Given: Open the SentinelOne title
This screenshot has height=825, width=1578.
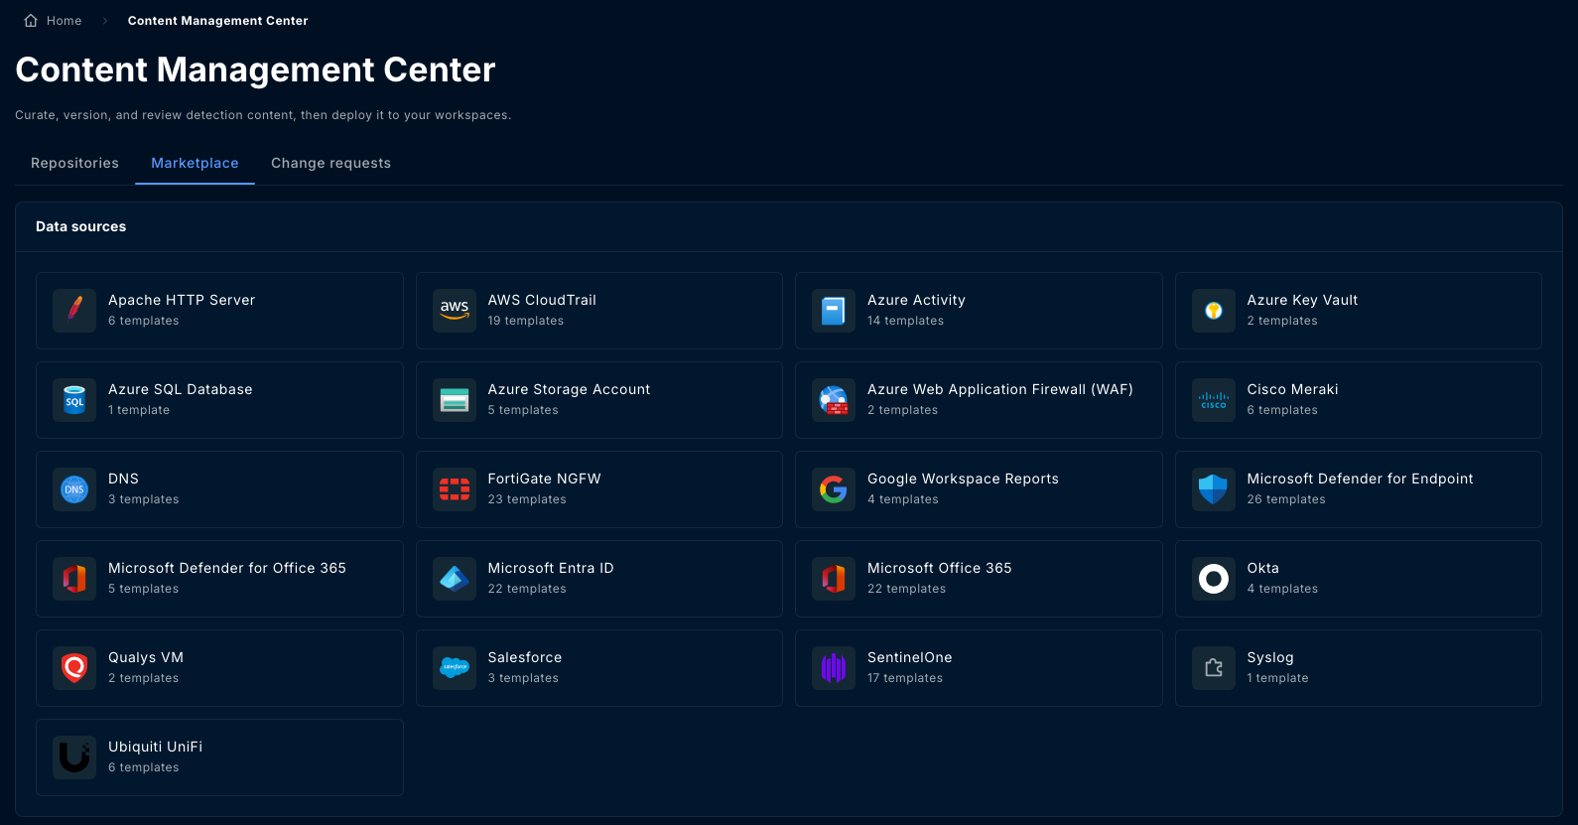Looking at the screenshot, I should pos(909,657).
